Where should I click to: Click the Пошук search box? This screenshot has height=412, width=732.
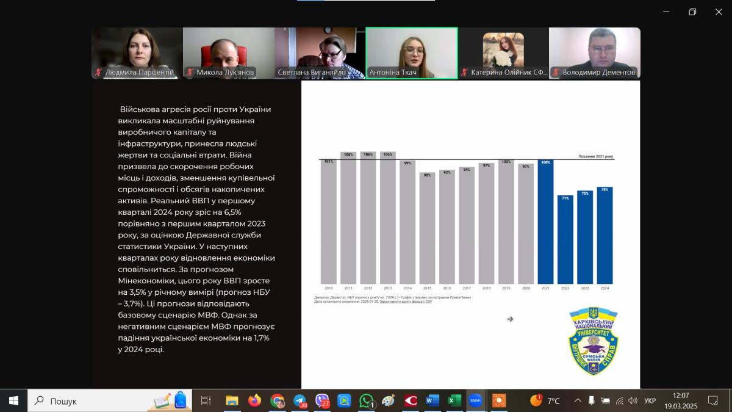[x=91, y=400]
